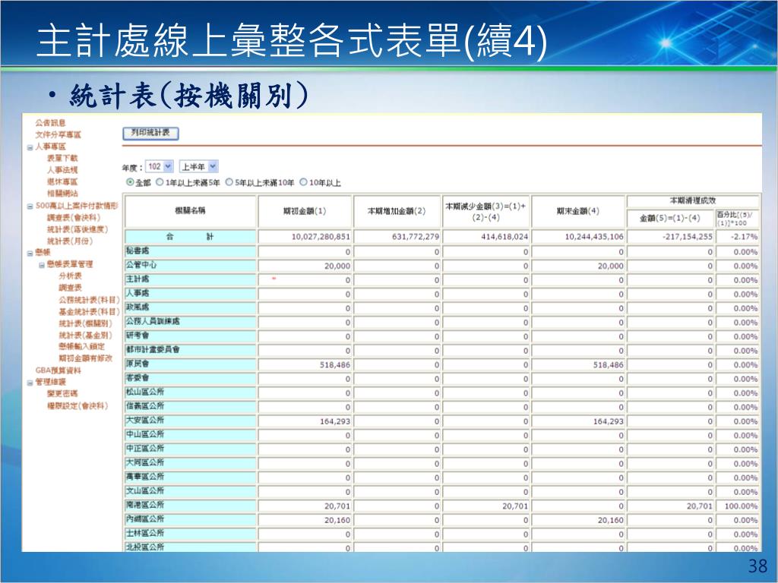This screenshot has height=583, width=778.
Task: Click the 公務人員訓練處 row name
Action: coord(153,321)
